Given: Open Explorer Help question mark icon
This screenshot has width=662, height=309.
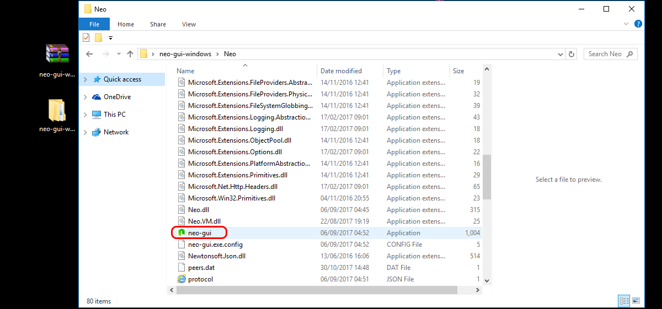Looking at the screenshot, I should pyautogui.click(x=638, y=24).
